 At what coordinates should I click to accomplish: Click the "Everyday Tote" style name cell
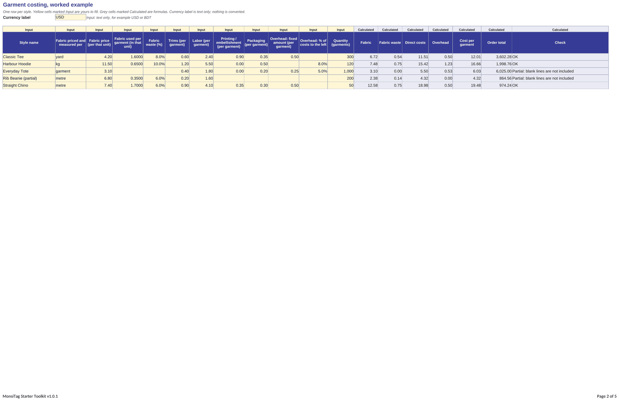click(x=29, y=71)
